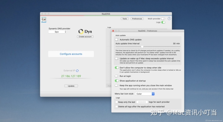Check Keep only the last logs checkbox
The image size is (223, 122).
click(116, 102)
